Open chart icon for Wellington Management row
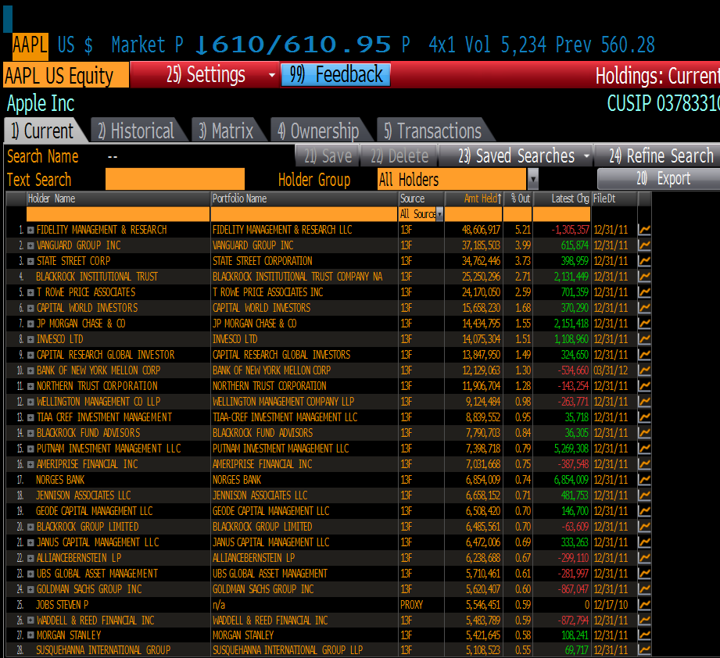Screen dimensions: 720x658 click(644, 402)
